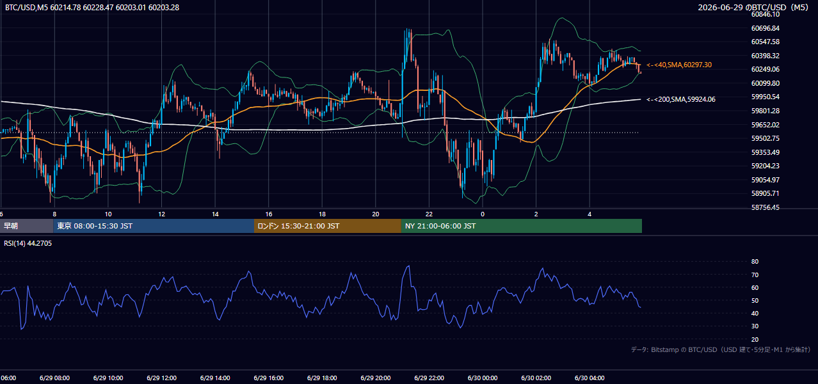The width and height of the screenshot is (818, 384).
Task: Select the orange 40 SMA label 60297.30
Action: pyautogui.click(x=679, y=65)
